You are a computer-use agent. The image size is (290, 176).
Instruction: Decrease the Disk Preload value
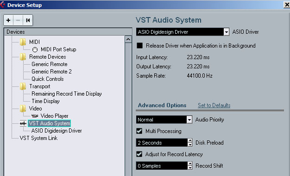pyautogui.click(x=190, y=145)
